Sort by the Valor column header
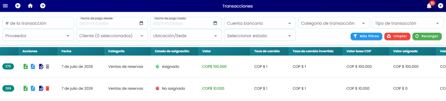446x101 pixels. point(207,51)
